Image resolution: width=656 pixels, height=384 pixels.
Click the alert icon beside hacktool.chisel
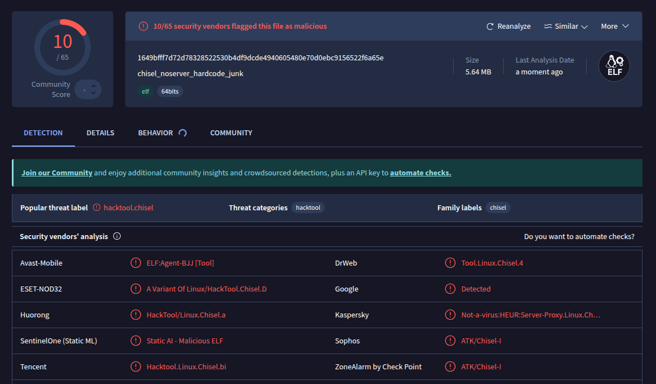(96, 208)
